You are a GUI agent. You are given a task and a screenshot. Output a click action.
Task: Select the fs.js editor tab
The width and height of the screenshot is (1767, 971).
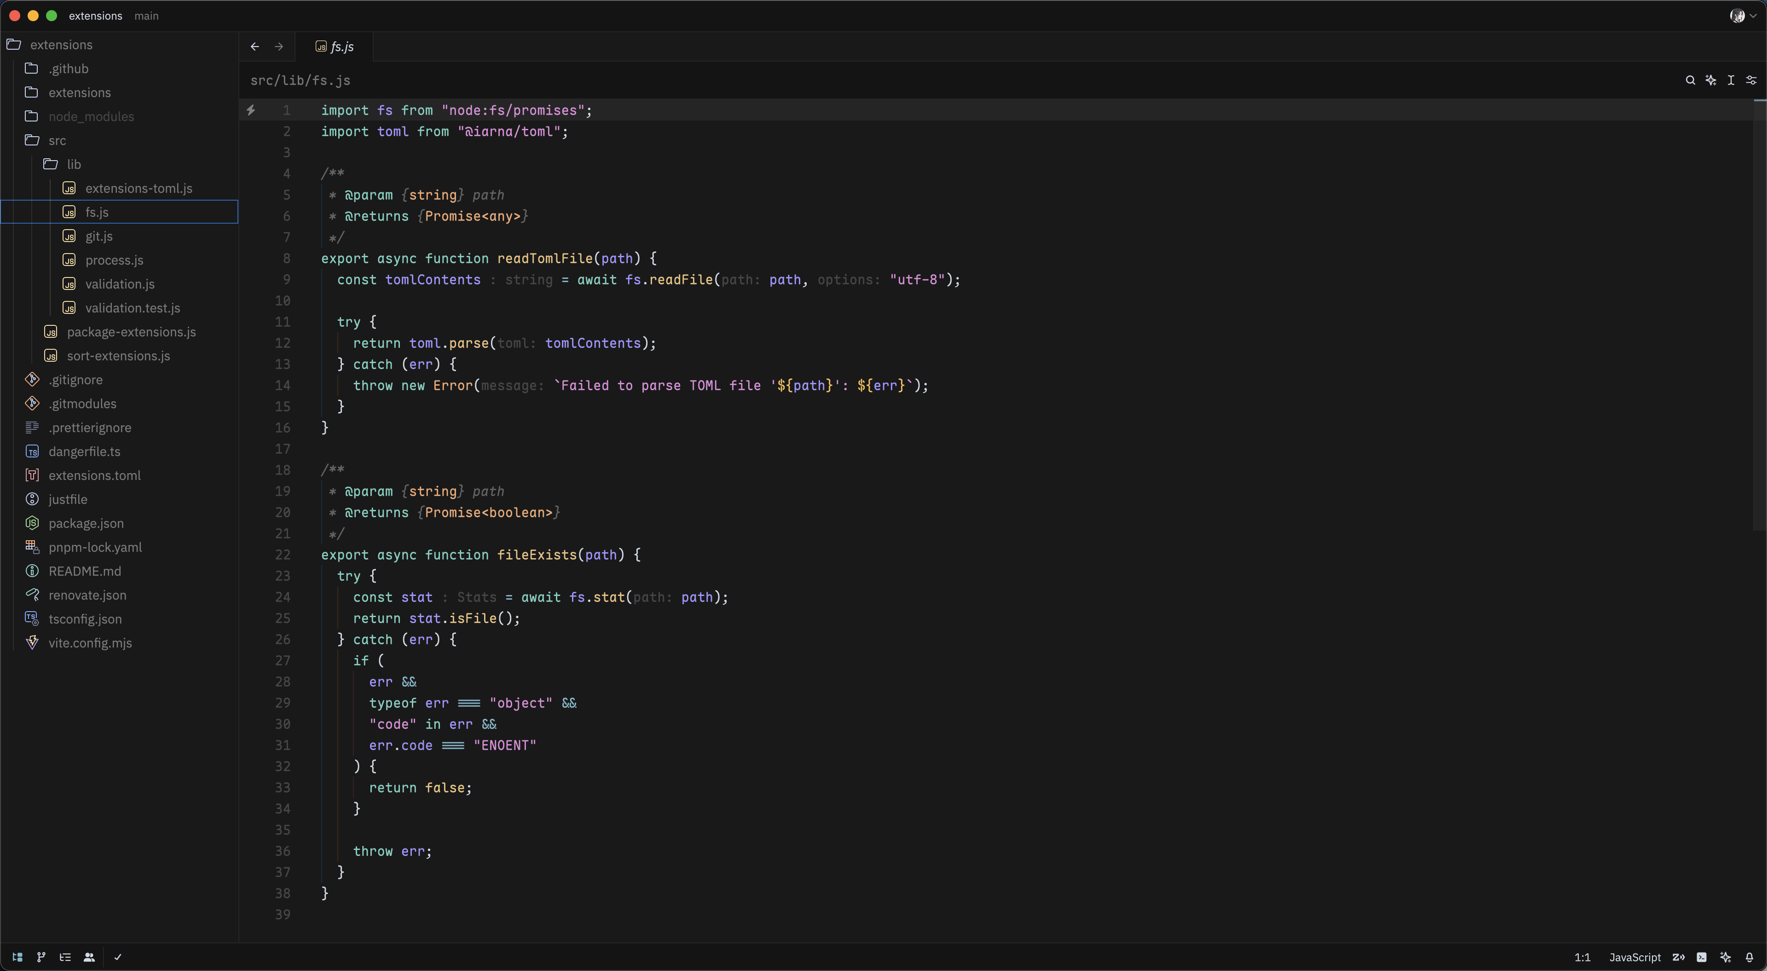[x=335, y=46]
